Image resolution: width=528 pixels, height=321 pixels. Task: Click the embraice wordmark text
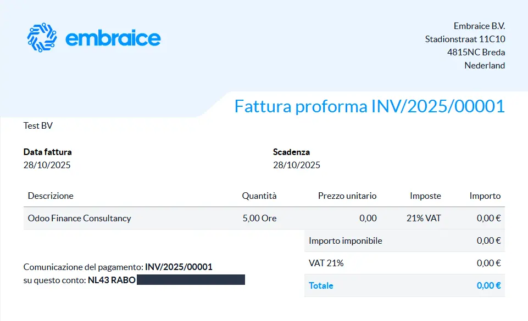tap(113, 38)
